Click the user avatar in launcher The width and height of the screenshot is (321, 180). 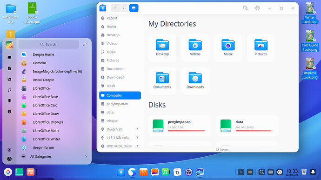[9, 45]
